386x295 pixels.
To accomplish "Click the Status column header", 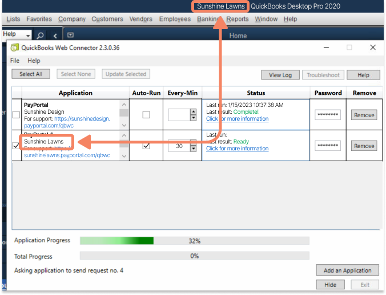I will 256,93.
